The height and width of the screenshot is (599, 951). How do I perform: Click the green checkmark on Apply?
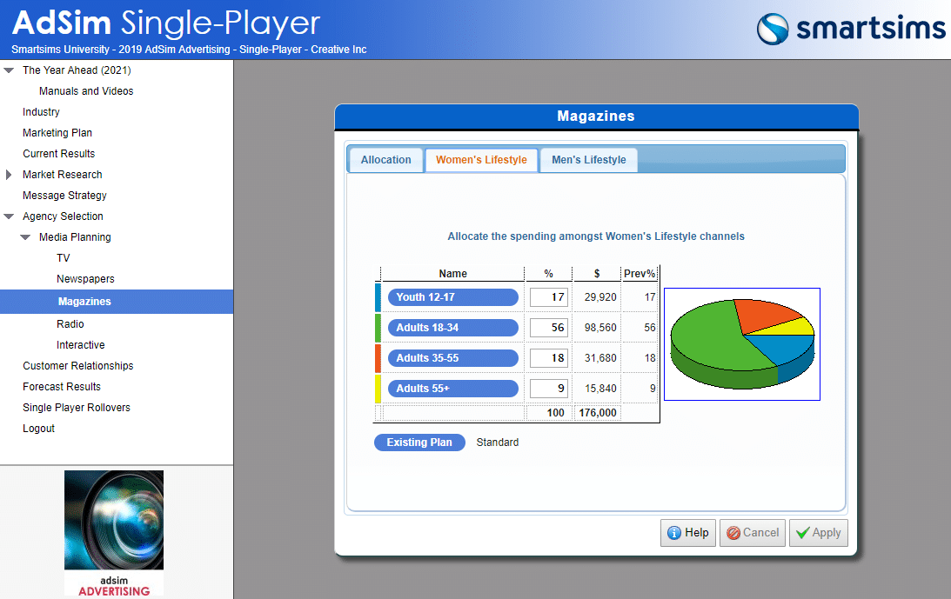click(x=802, y=533)
